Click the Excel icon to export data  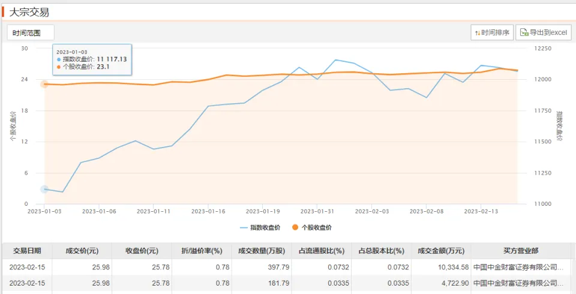524,33
